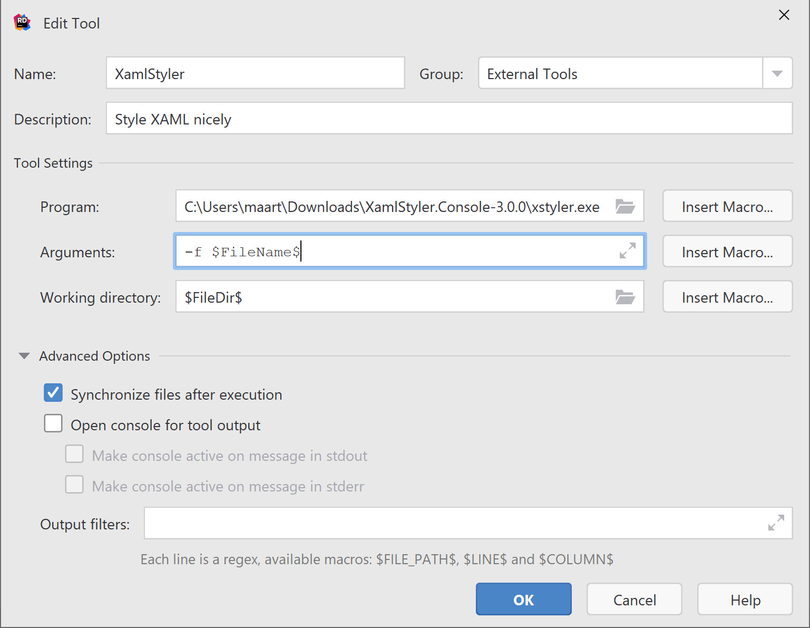The width and height of the screenshot is (810, 628).
Task: Insert Macro for the Program field
Action: click(x=727, y=206)
